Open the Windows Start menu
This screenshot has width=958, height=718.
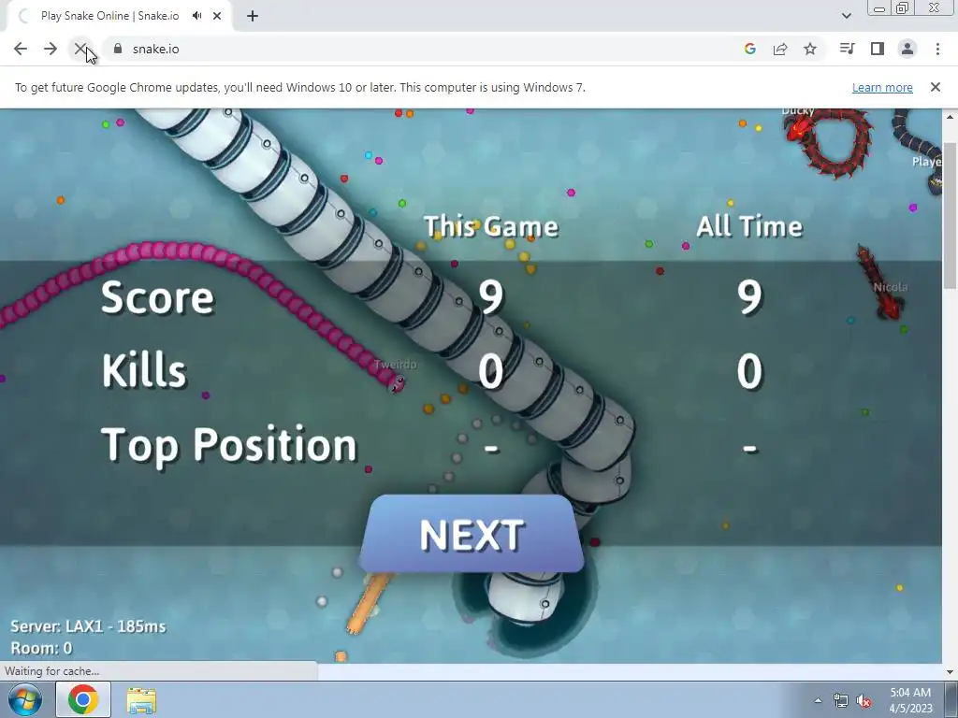click(24, 699)
